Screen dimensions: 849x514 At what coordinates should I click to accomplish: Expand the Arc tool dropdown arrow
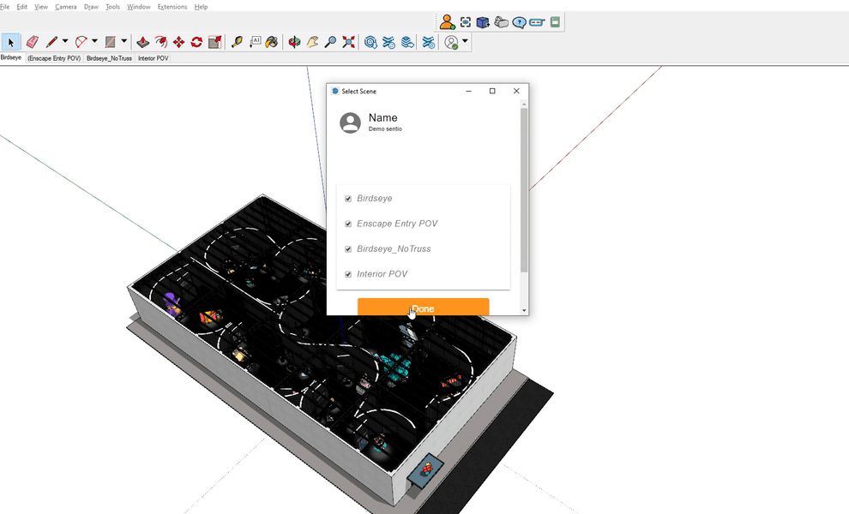pyautogui.click(x=94, y=41)
